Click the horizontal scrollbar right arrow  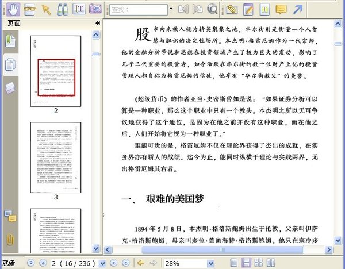[x=329, y=249]
